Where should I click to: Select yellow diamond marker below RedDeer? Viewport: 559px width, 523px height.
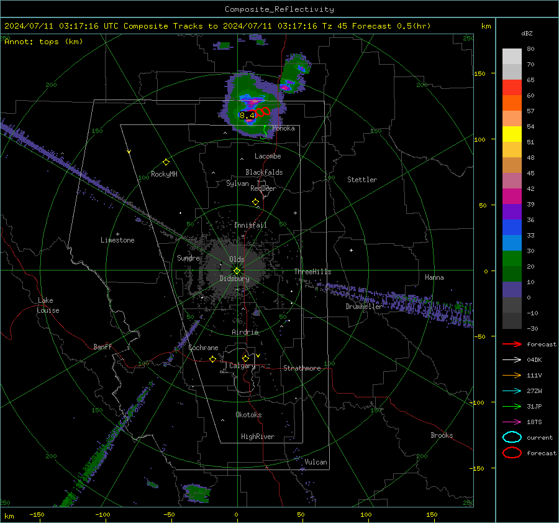pos(255,202)
